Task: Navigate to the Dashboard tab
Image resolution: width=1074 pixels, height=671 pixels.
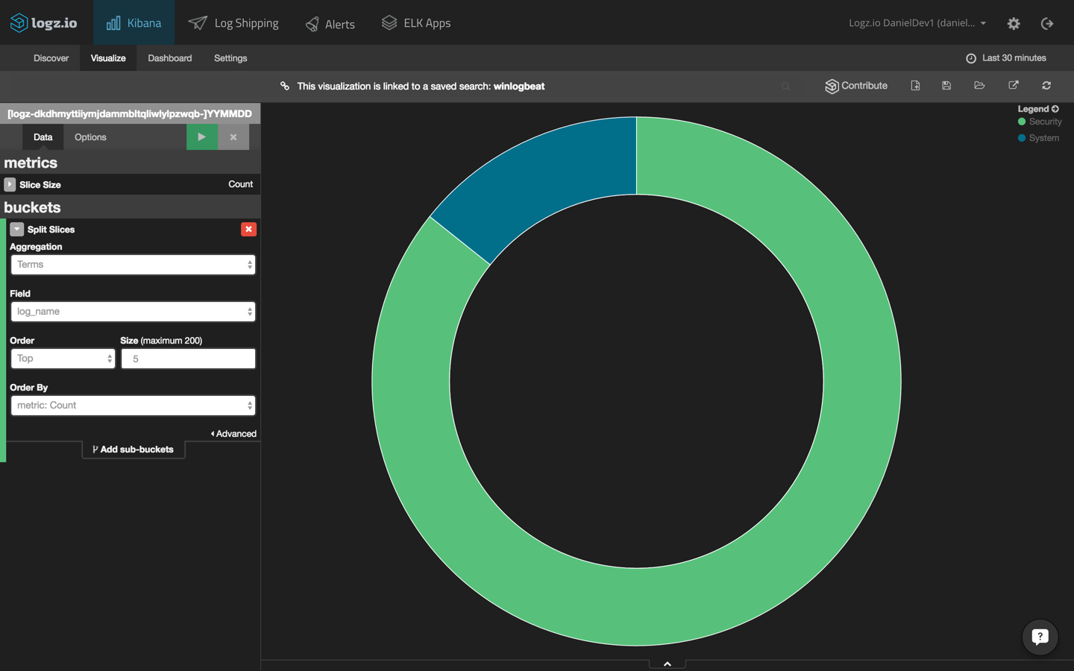Action: pos(169,58)
